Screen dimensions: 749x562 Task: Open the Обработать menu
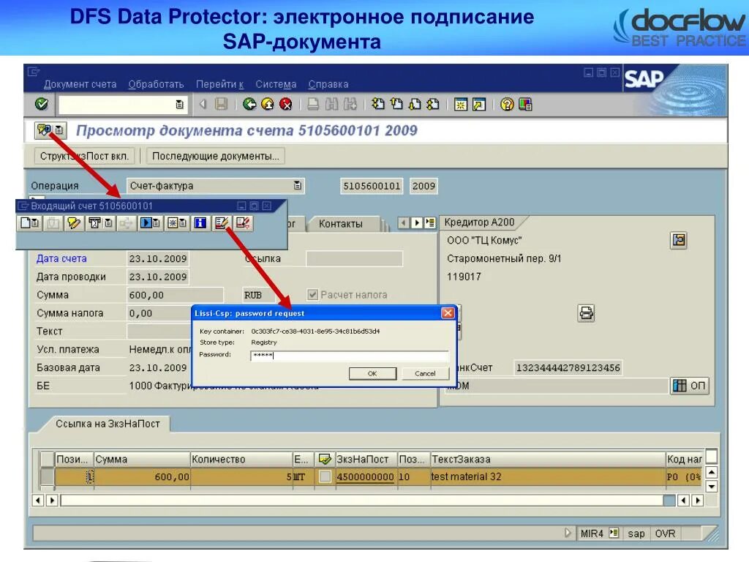pos(157,85)
